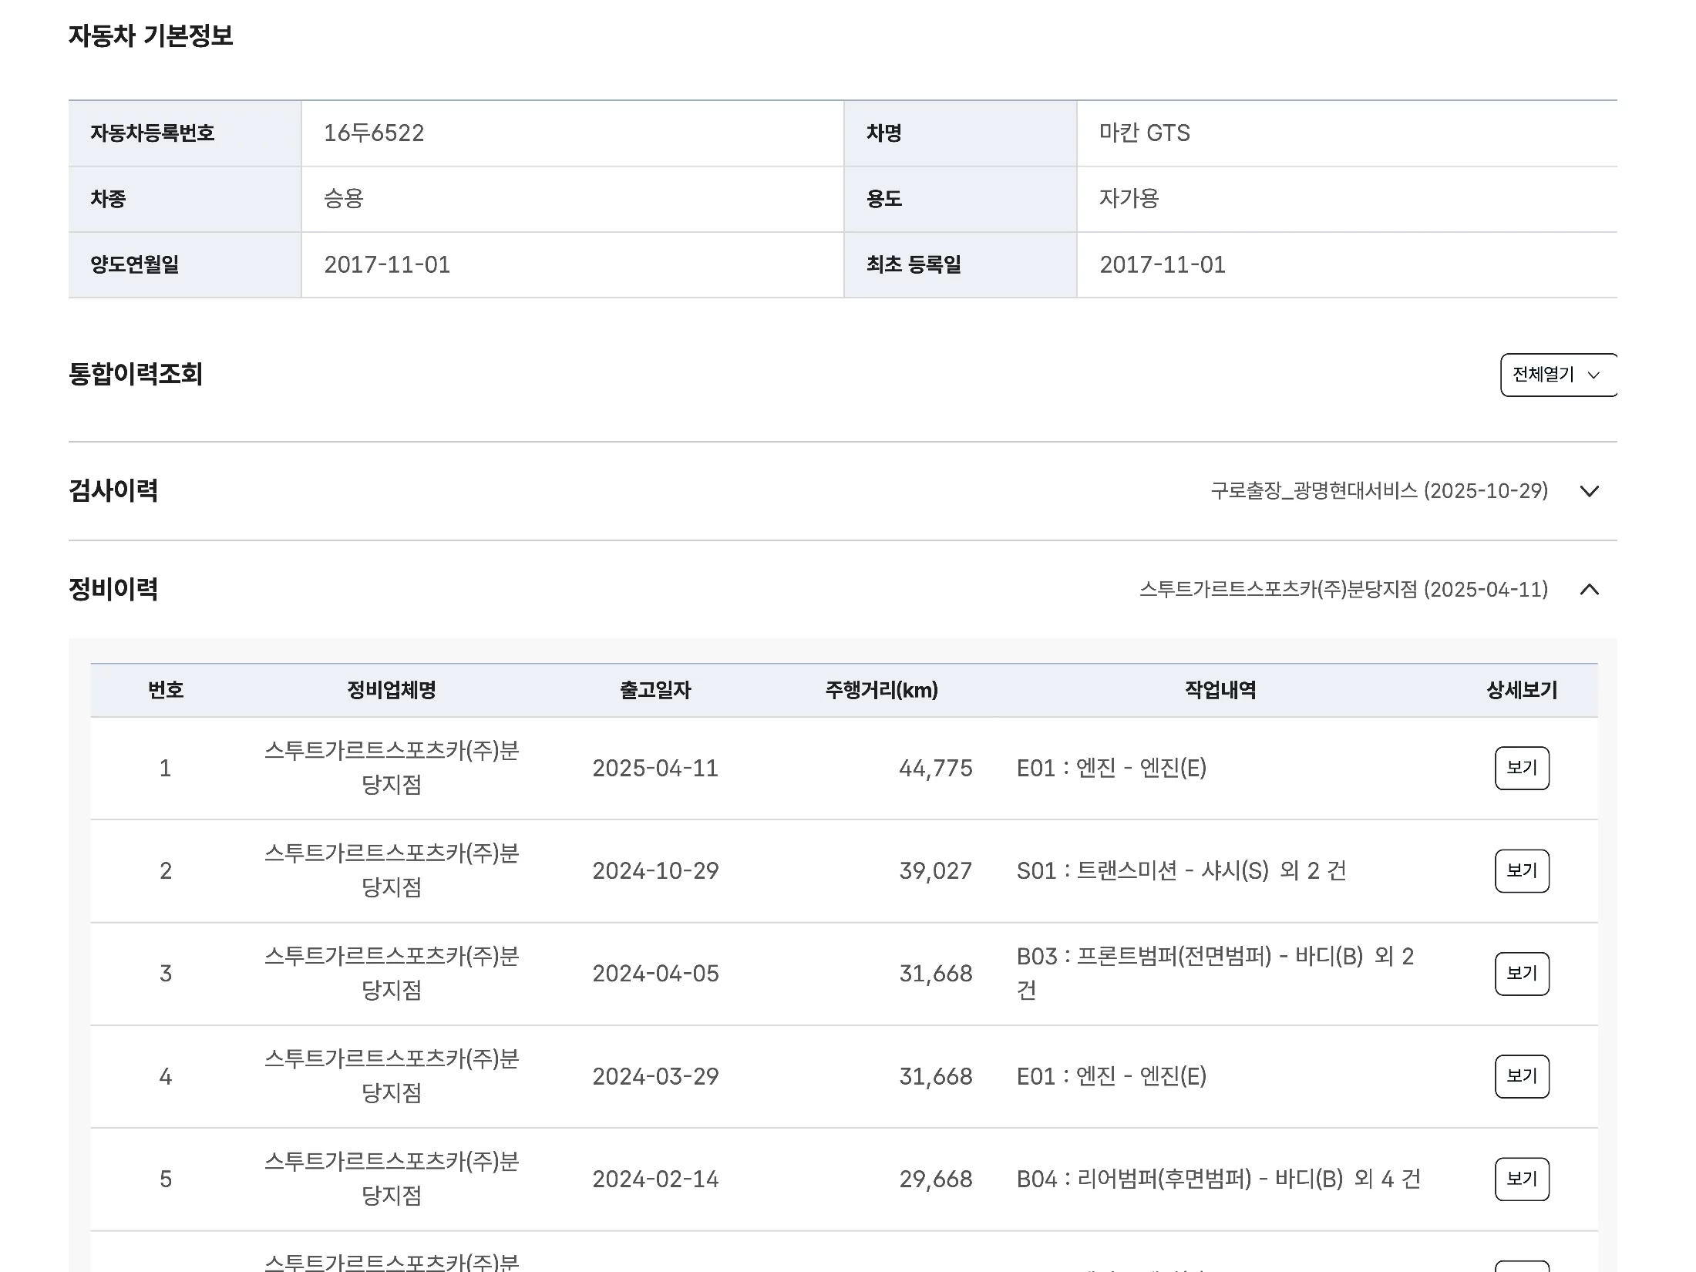Click the 검사이력 section heading
The width and height of the screenshot is (1696, 1272).
(x=113, y=491)
